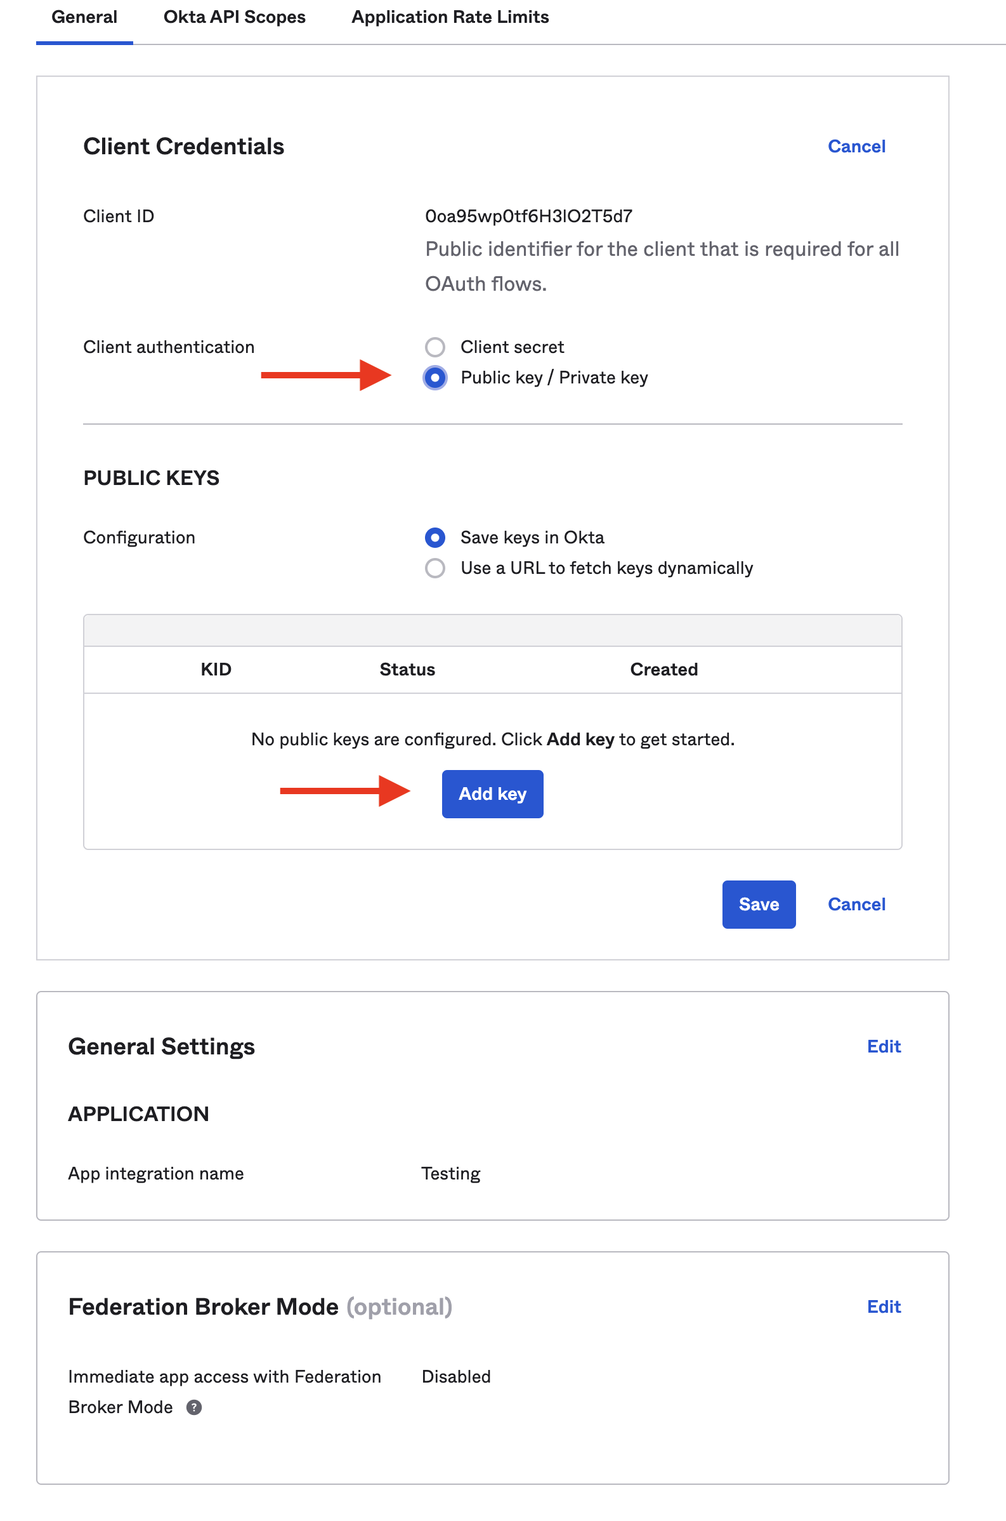1006x1521 pixels.
Task: Click Cancel next to the Client Credentials heading
Action: 856,147
